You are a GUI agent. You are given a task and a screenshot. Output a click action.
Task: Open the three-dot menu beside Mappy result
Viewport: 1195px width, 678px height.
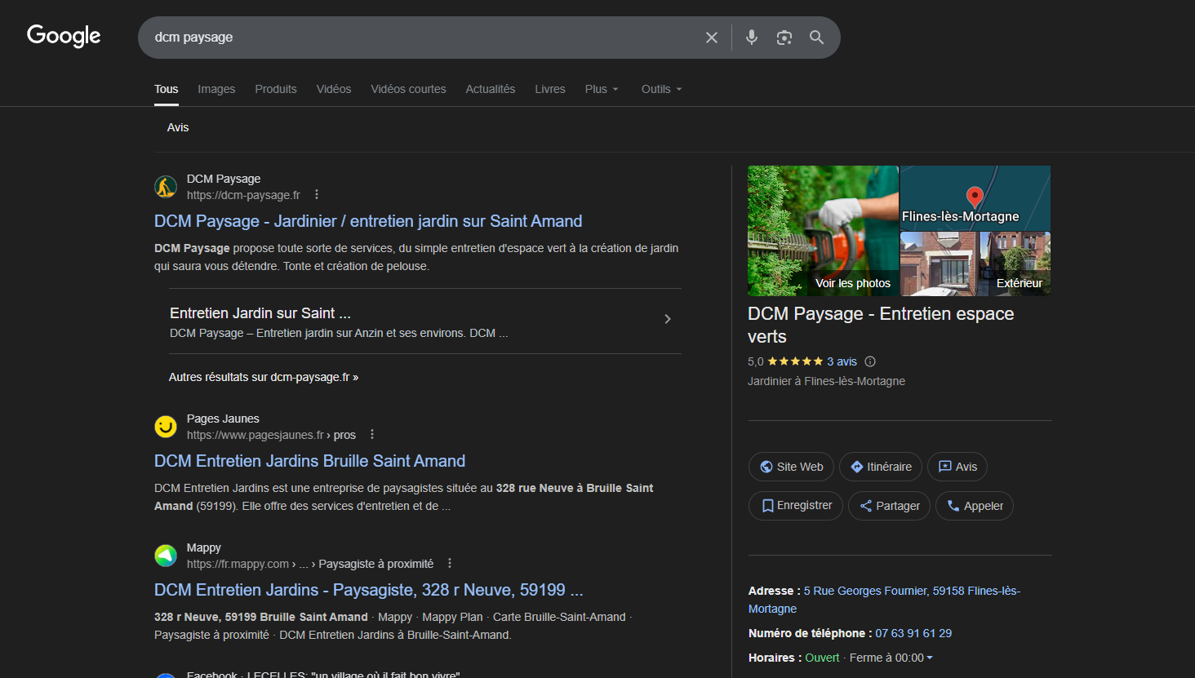(x=450, y=564)
